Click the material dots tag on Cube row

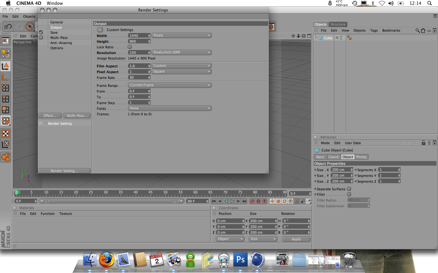coord(349,38)
